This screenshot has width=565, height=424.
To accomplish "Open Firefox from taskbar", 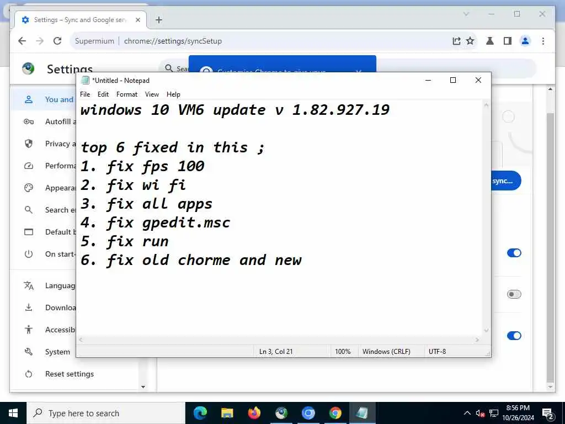I will click(x=254, y=413).
